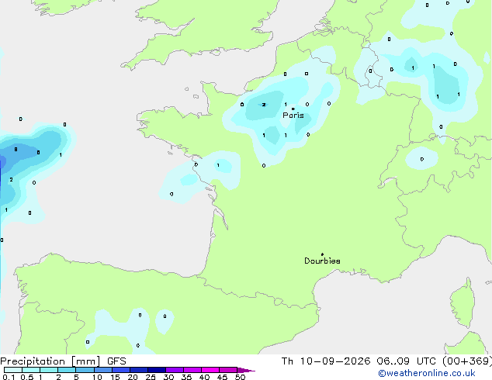
Task: Click the '2' value west of Paris
Action: [264, 105]
